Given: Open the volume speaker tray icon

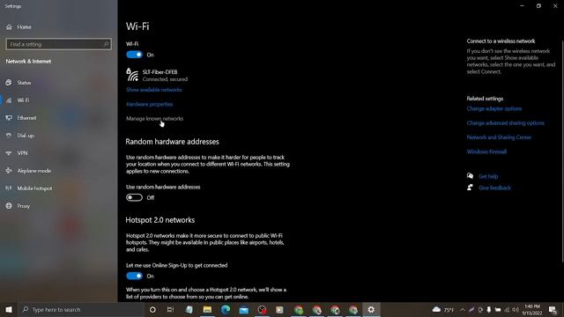Looking at the screenshot, I should click(516, 309).
